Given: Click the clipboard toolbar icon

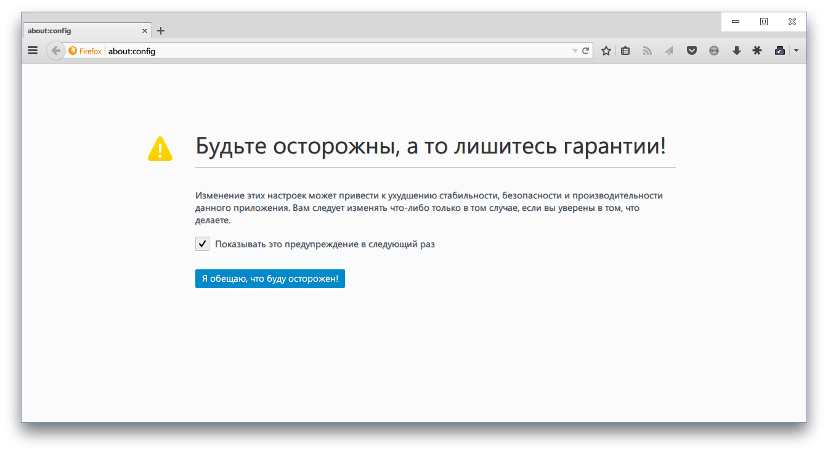Looking at the screenshot, I should tap(625, 50).
